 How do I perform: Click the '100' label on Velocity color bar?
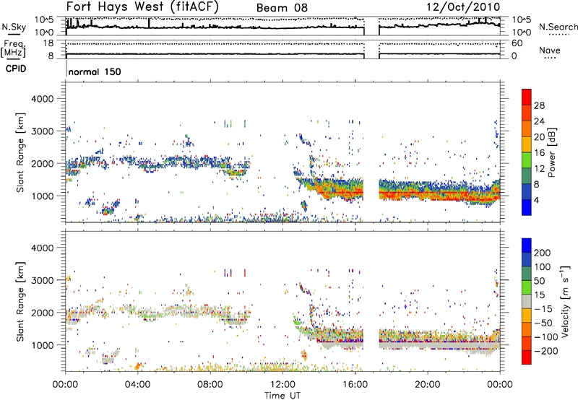tap(543, 266)
